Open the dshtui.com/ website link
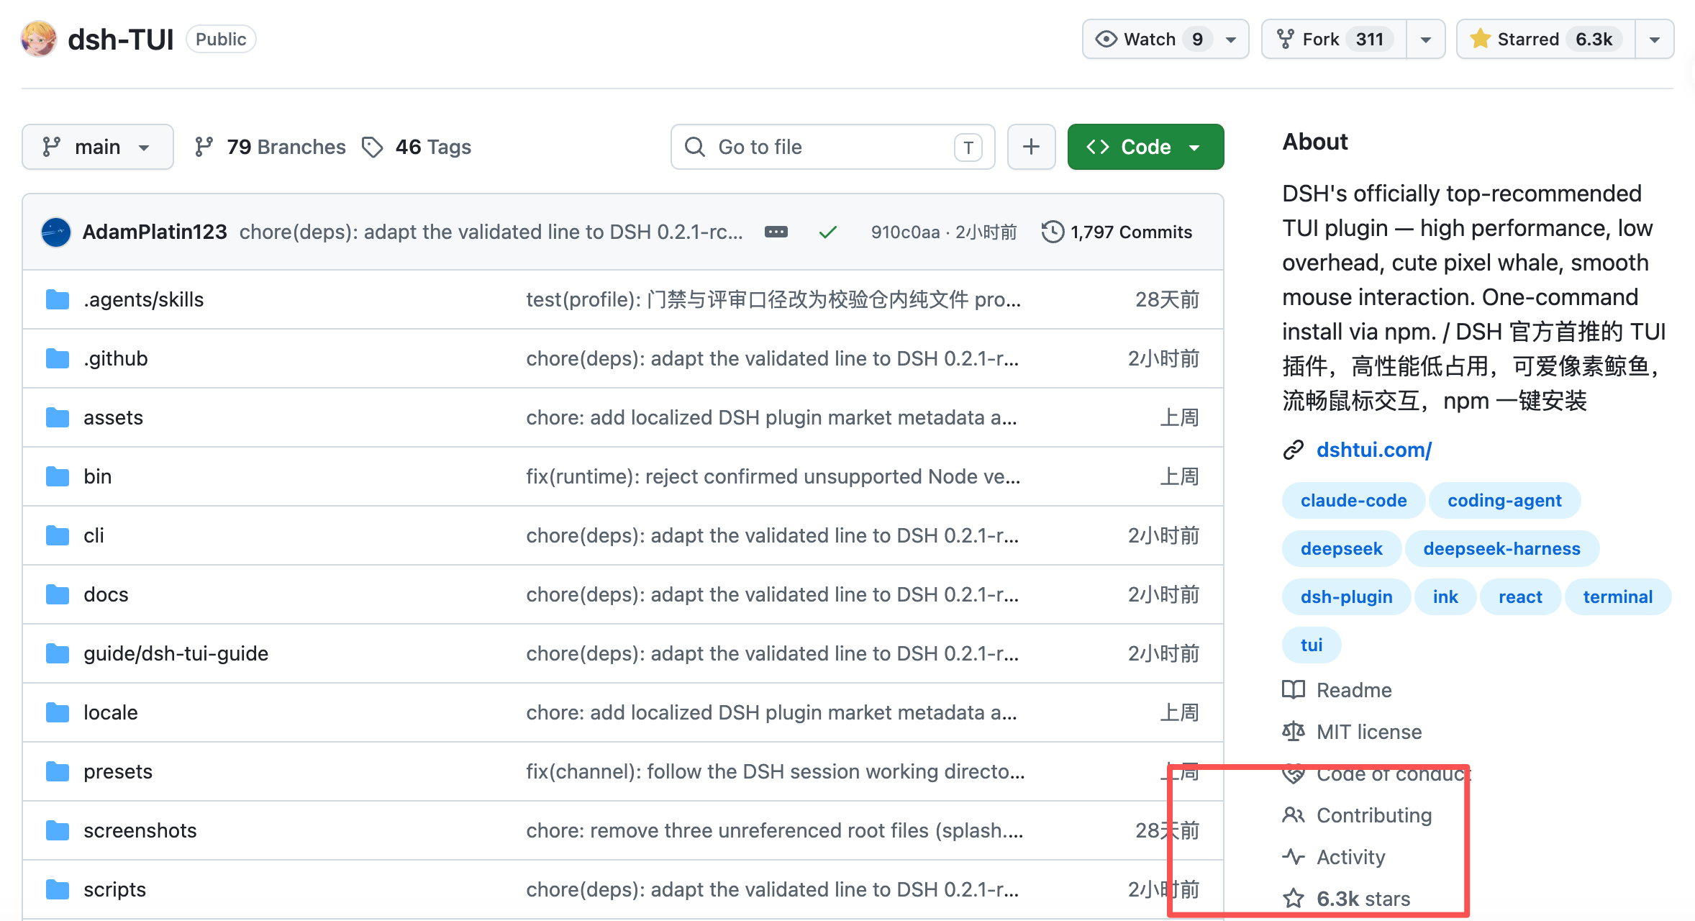The image size is (1695, 921). pos(1374,450)
